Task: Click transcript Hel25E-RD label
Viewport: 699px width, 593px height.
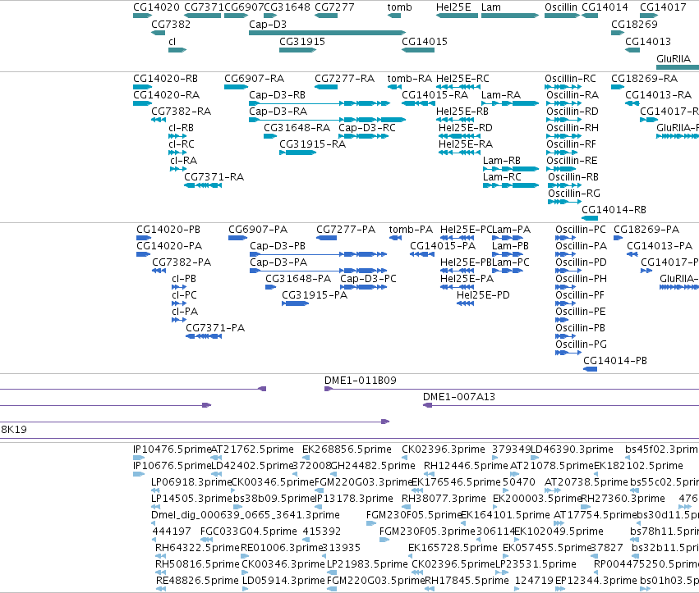Action: [x=466, y=128]
